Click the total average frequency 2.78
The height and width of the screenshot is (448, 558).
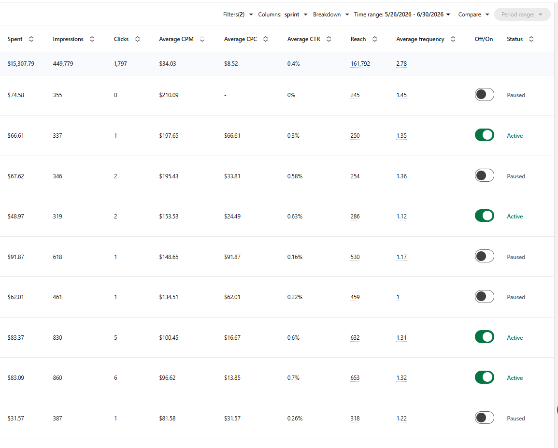401,64
